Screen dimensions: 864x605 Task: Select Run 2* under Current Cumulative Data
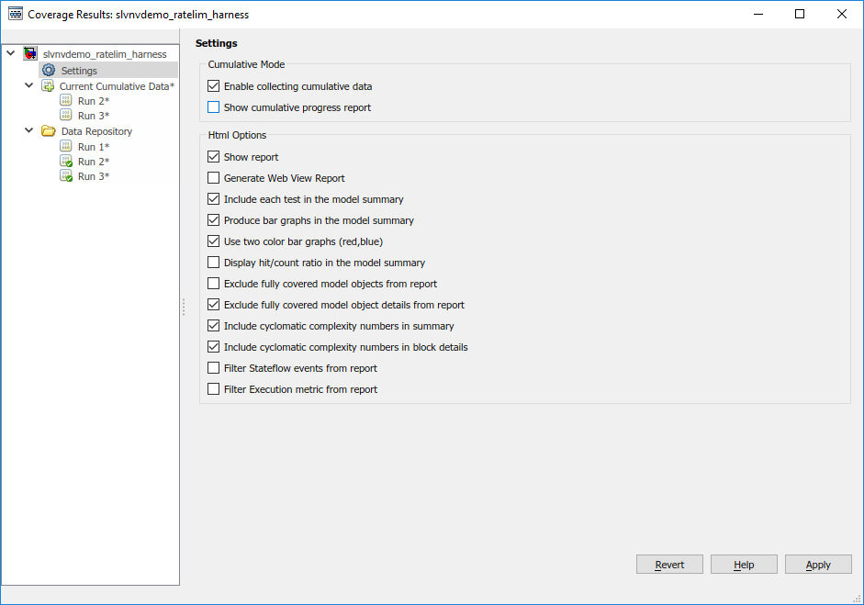(x=93, y=101)
